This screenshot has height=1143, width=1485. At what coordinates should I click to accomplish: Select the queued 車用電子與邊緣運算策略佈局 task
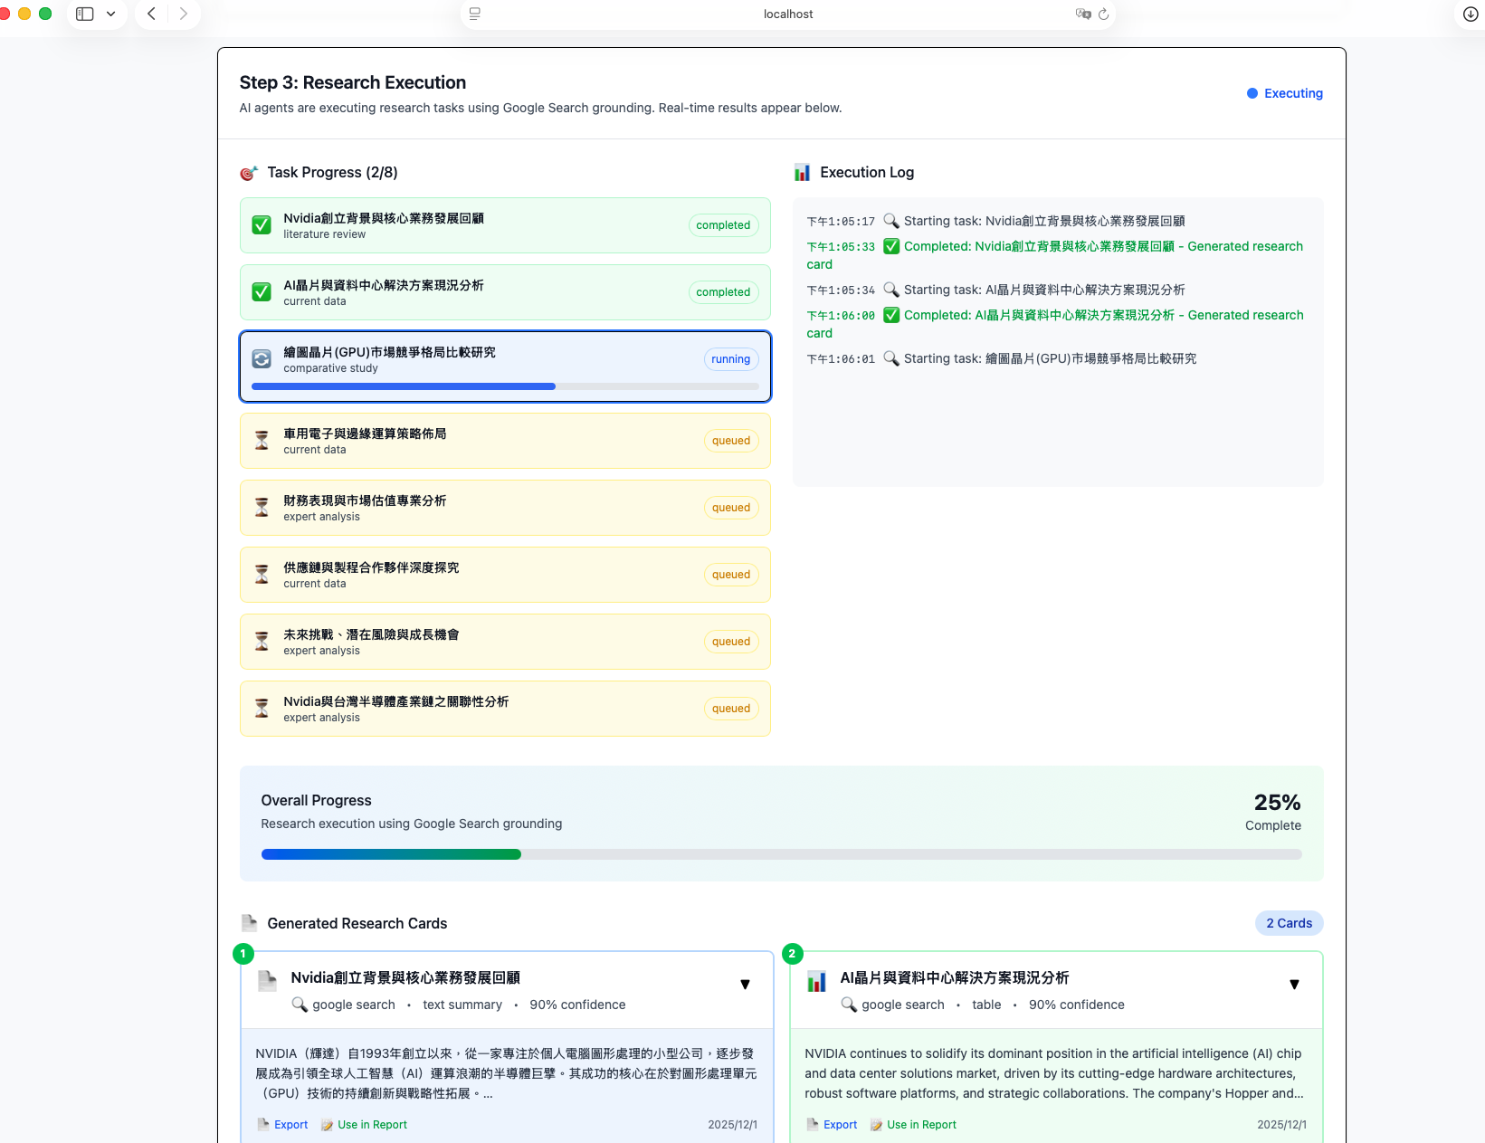point(505,441)
